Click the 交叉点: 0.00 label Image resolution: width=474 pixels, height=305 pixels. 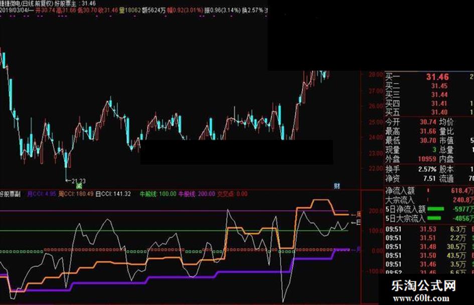coord(232,194)
